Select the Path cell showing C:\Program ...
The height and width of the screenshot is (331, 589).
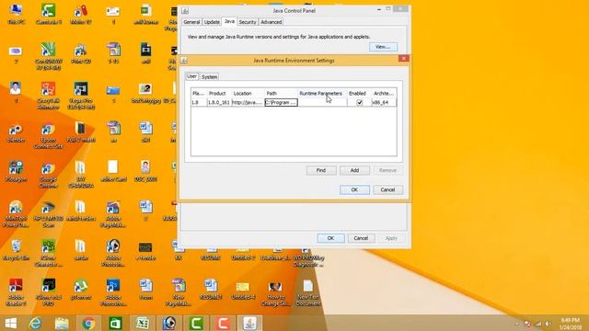pos(281,102)
